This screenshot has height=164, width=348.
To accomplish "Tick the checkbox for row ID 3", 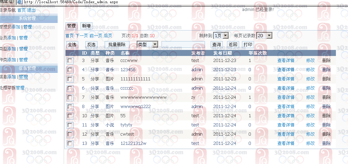I will tap(70, 61).
